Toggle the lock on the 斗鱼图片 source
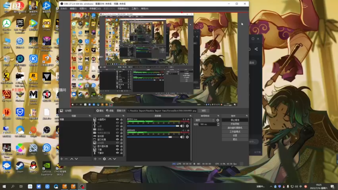This screenshot has height=190, width=338. (121, 119)
